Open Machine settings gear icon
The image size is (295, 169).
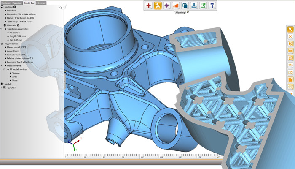point(15,7)
